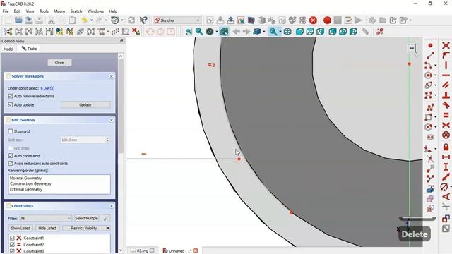Apply the Tangent constraint
Image resolution: width=452 pixels, height=254 pixels.
click(x=446, y=105)
